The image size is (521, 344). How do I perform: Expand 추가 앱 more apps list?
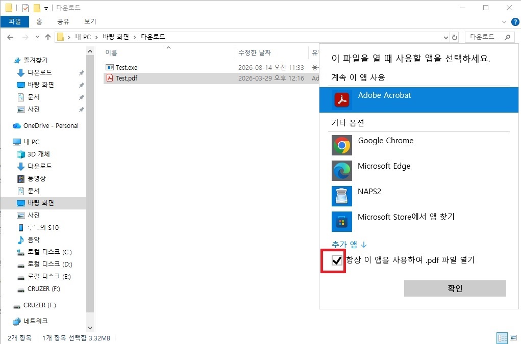click(x=349, y=245)
